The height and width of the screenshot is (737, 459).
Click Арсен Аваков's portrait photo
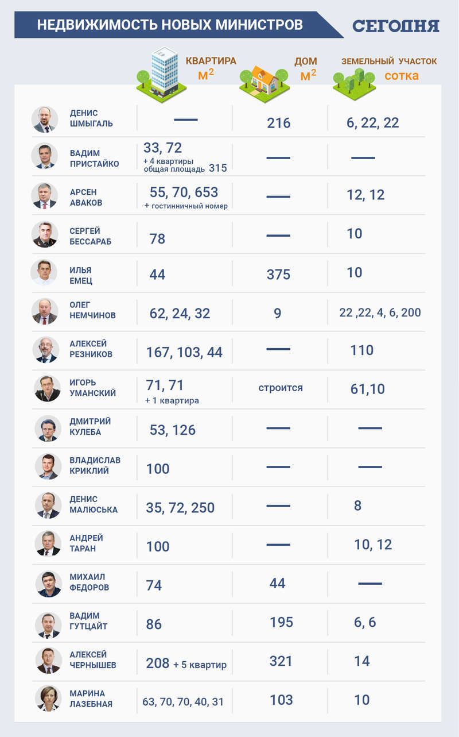[x=45, y=195]
